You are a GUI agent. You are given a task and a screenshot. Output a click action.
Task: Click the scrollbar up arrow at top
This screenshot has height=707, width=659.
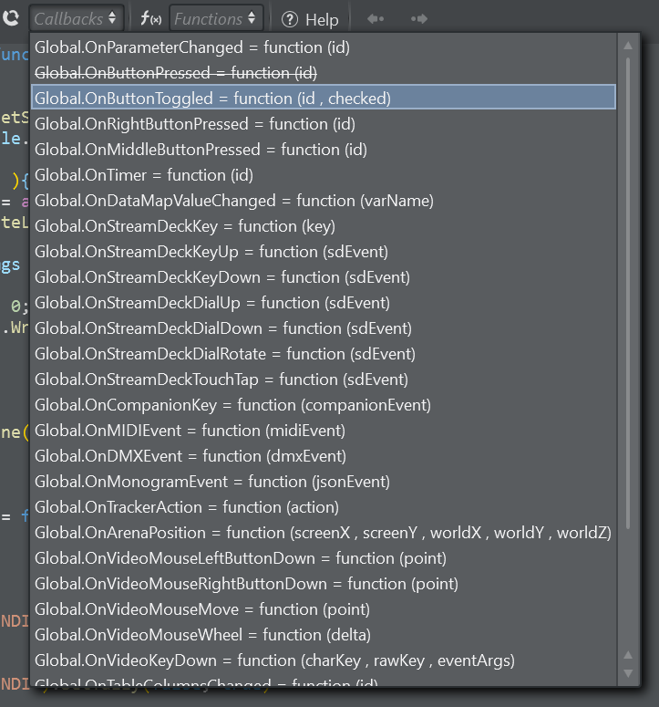[628, 46]
